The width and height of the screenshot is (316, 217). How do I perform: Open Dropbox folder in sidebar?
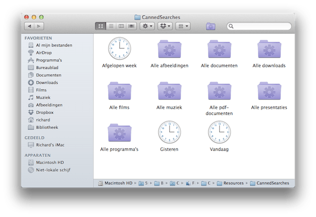(41, 112)
